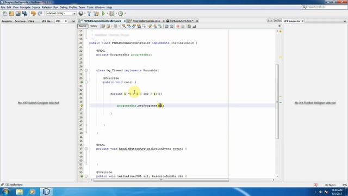Open the dropdown arrow beside Profile icon
The height and width of the screenshot is (196, 348).
point(125,14)
